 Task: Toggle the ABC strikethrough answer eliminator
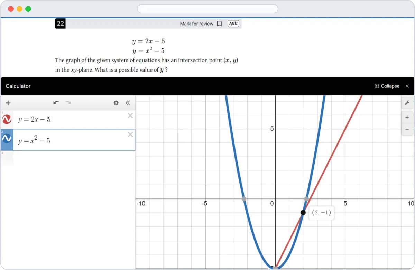233,24
